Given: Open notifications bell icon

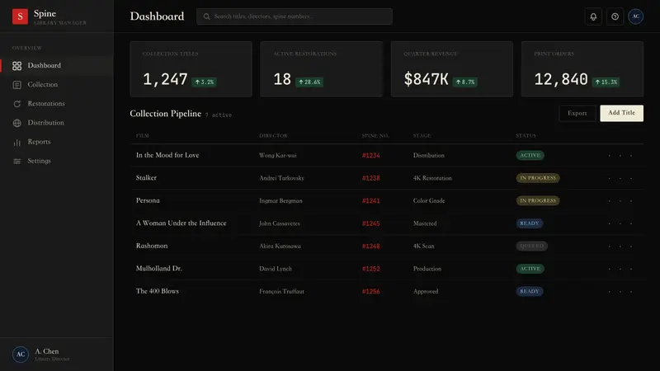Looking at the screenshot, I should pyautogui.click(x=593, y=16).
